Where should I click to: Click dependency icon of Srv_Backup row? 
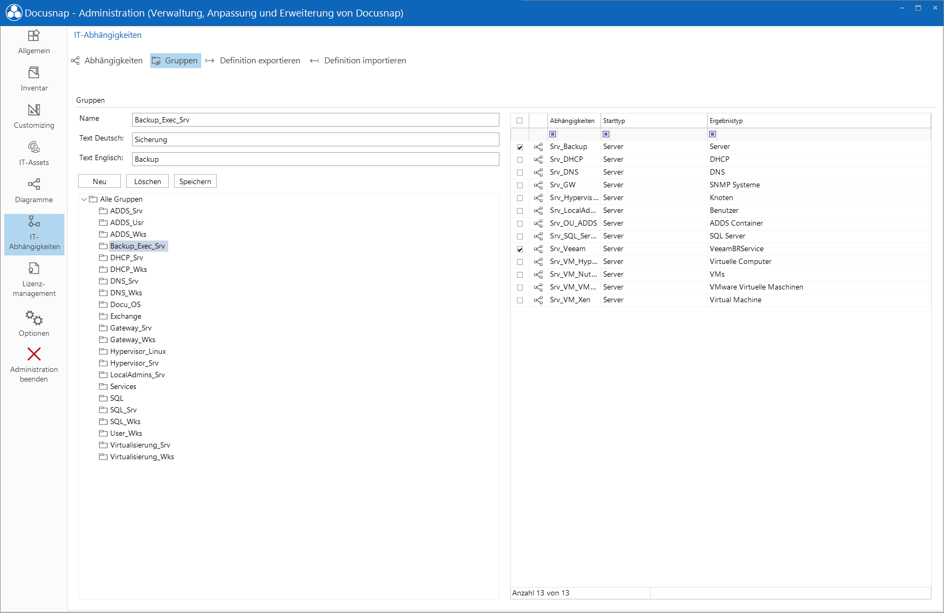[538, 147]
